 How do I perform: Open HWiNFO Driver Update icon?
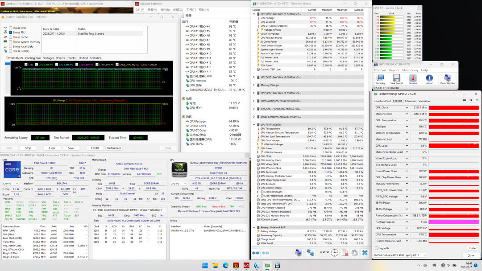(x=447, y=78)
